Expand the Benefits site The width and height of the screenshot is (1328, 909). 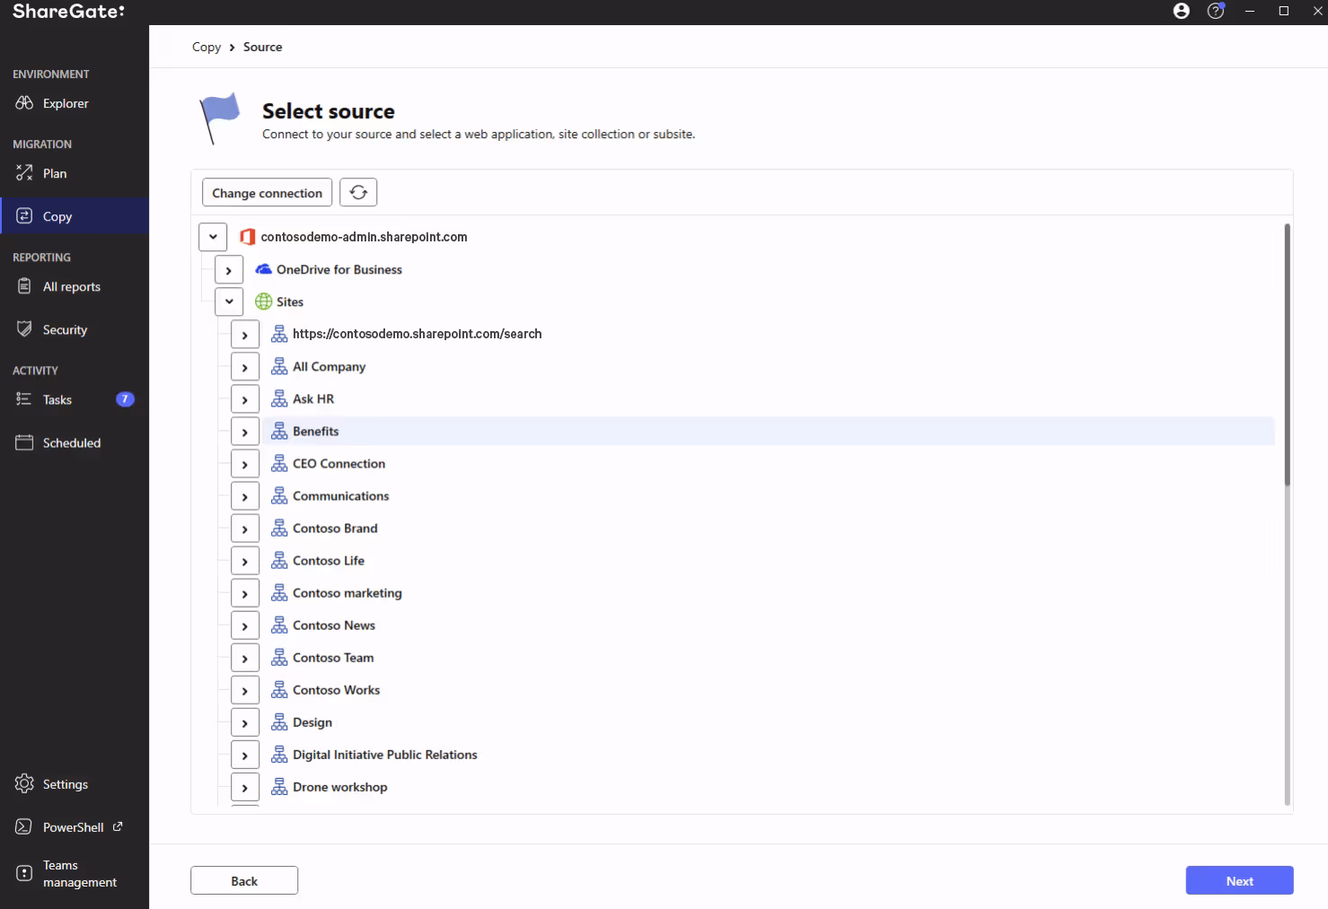click(x=245, y=432)
